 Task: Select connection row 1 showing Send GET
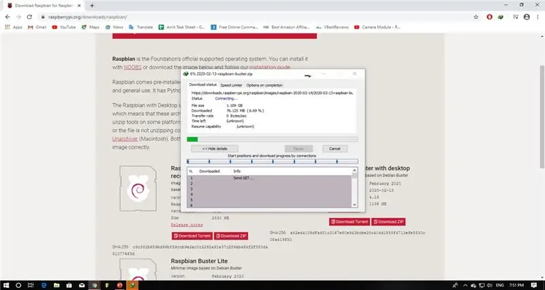(269, 178)
